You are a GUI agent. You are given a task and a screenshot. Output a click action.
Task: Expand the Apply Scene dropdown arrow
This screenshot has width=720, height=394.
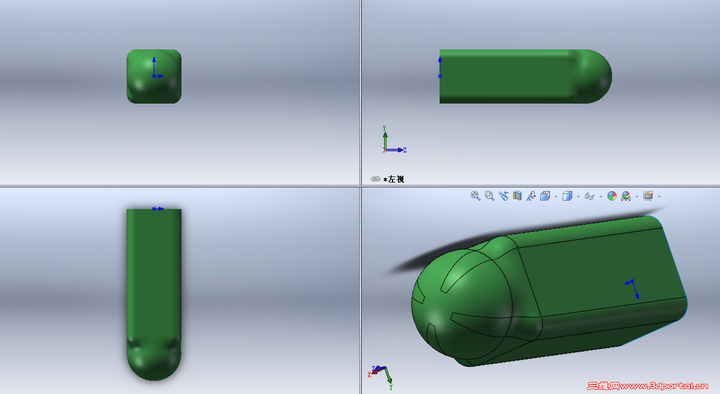click(x=637, y=197)
